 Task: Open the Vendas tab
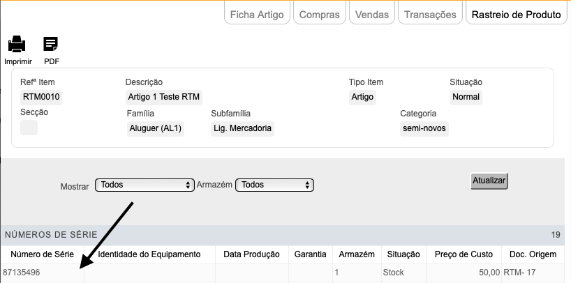(372, 13)
